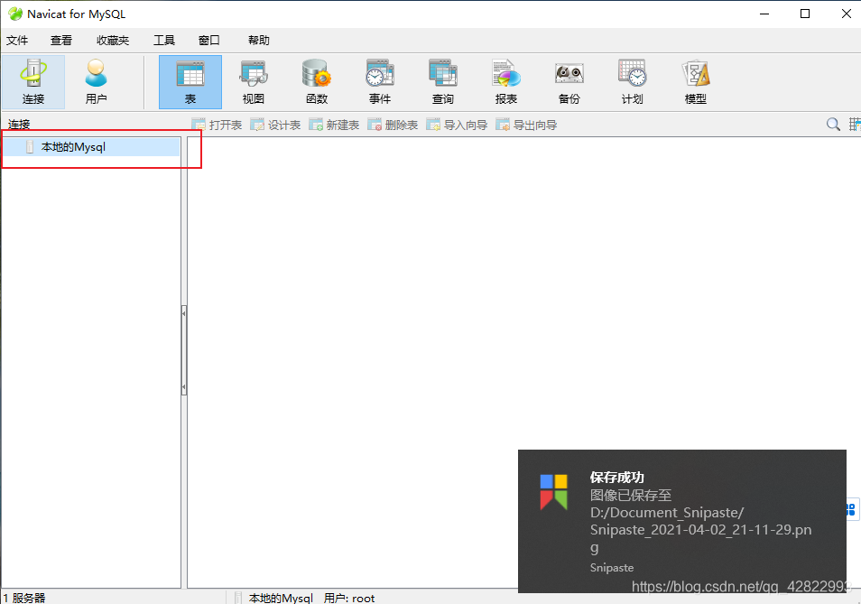Open the 窗口 (Window) menu
The width and height of the screenshot is (861, 604).
[208, 40]
